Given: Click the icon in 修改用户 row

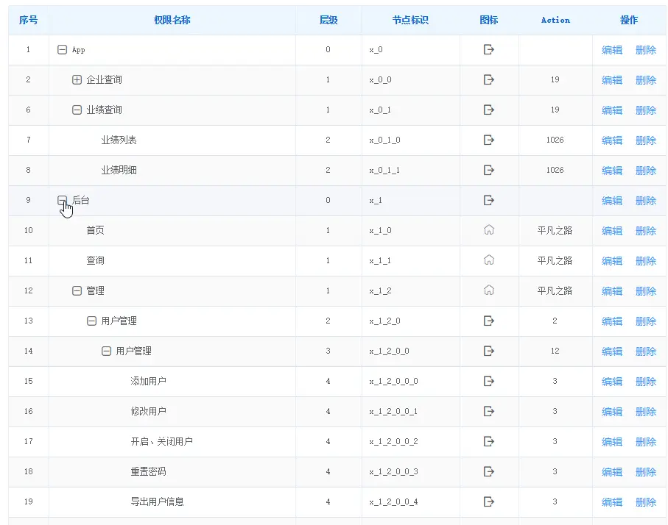Looking at the screenshot, I should [488, 412].
